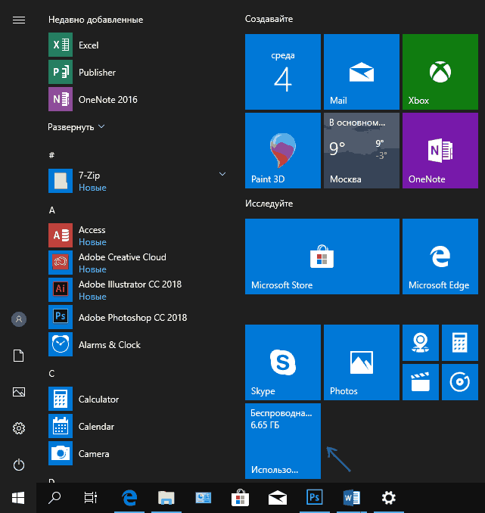Click the A letter group header
Screen dimensions: 485x513
51,210
